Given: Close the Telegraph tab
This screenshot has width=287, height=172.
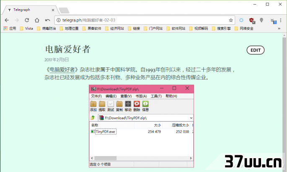Looking at the screenshot, I should pos(53,10).
